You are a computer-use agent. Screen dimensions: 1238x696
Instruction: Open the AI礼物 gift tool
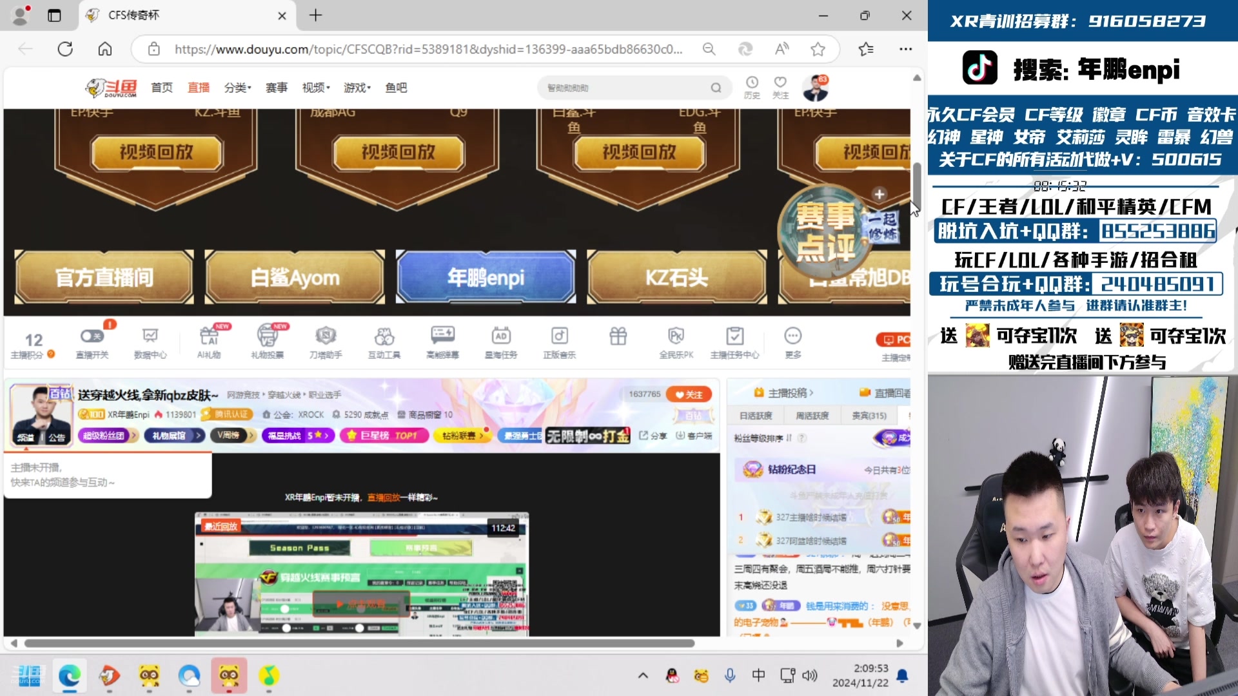point(209,342)
